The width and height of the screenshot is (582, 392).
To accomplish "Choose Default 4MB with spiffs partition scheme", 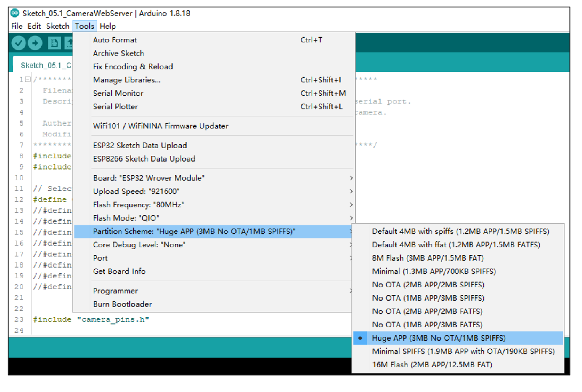I will (460, 231).
